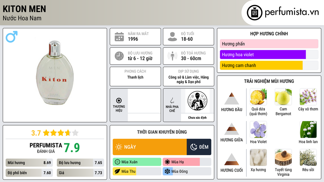Click the Hương cuối pyramid icon
This screenshot has height=182, width=324.
[x=232, y=159]
